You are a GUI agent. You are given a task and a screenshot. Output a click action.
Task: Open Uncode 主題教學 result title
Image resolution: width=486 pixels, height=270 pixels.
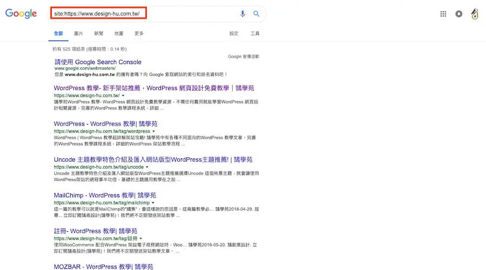point(153,160)
